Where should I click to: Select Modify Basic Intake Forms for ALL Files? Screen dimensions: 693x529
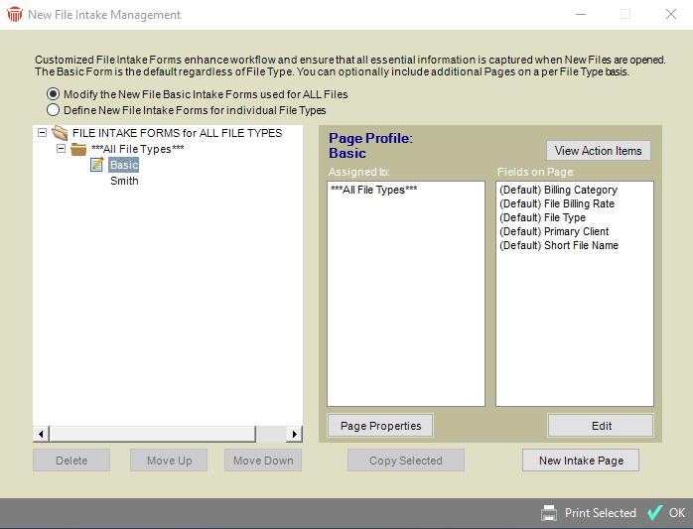click(53, 94)
